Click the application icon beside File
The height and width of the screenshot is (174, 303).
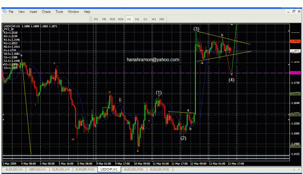[x=5, y=12]
